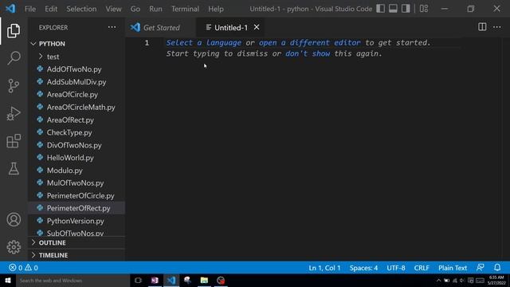Image resolution: width=510 pixels, height=287 pixels.
Task: Click the taskbar search box
Action: pyautogui.click(x=73, y=280)
